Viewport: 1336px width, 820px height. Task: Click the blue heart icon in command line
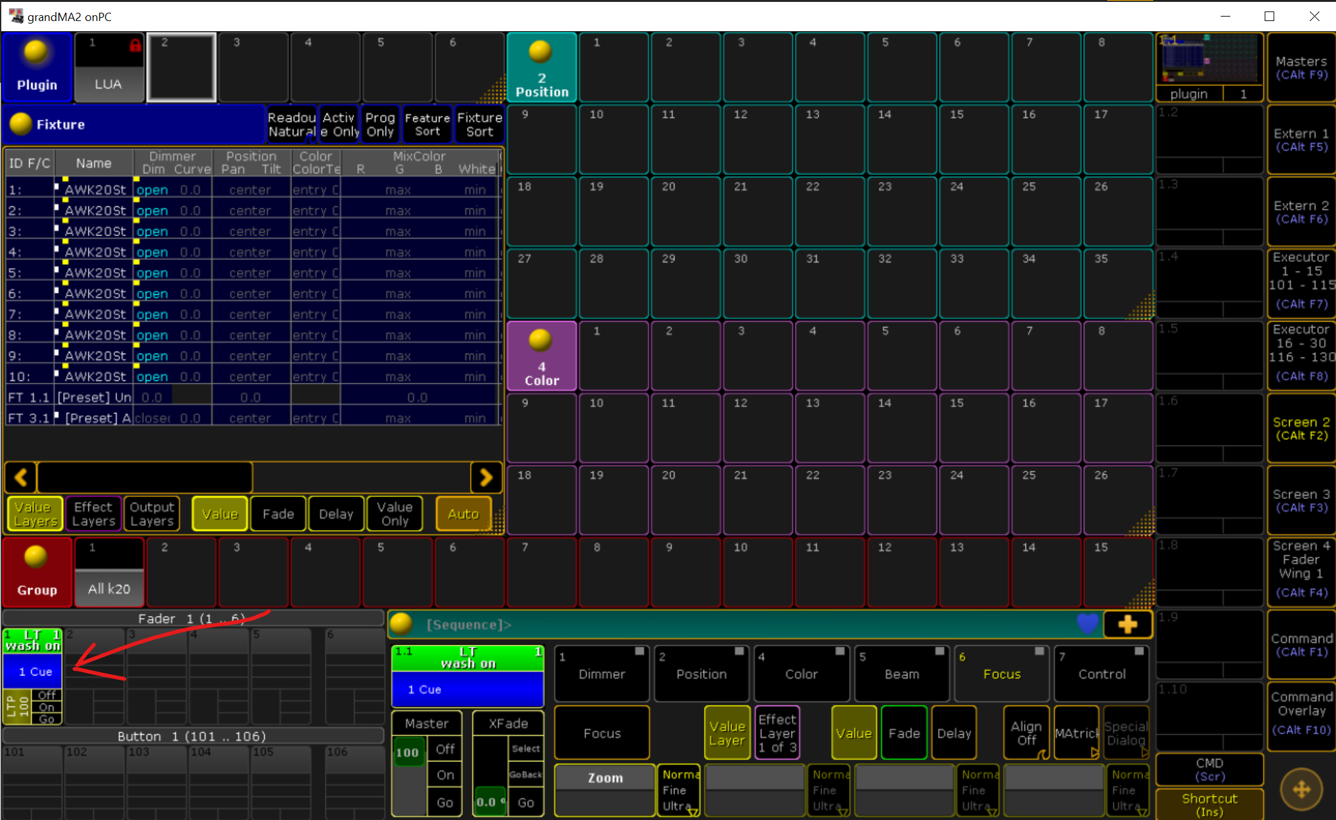[1088, 624]
